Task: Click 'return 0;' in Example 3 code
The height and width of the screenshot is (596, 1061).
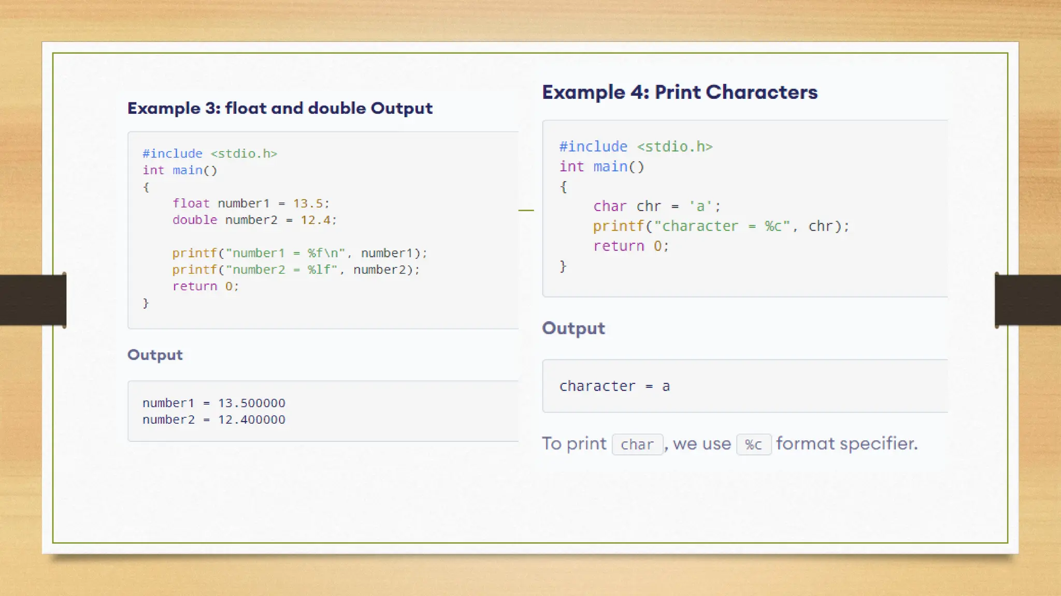Action: pos(205,286)
